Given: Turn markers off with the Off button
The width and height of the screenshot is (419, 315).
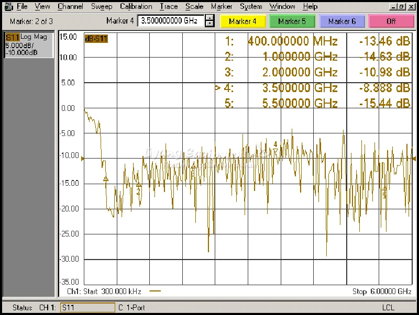Looking at the screenshot, I should [x=391, y=21].
